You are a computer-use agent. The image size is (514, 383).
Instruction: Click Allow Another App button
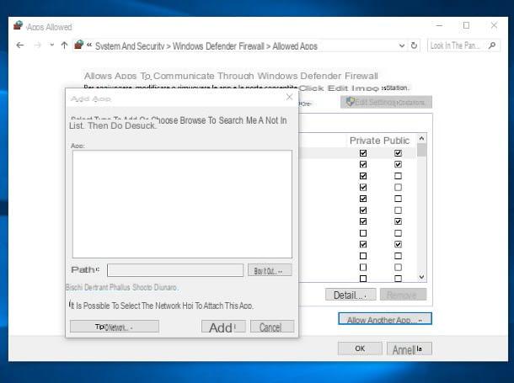(385, 319)
